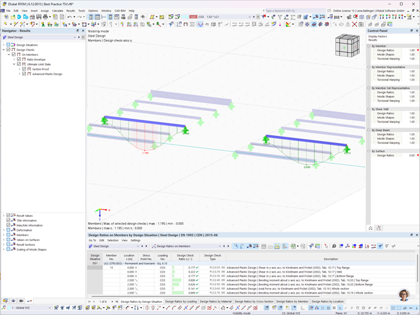420x315 pixels.
Task: Click the Save file icon in toolbar
Action: (39, 17)
